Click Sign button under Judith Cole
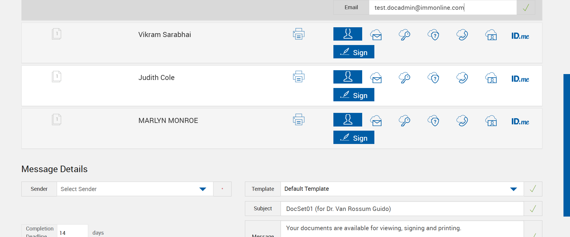Viewport: 570px width, 237px height. (x=354, y=95)
